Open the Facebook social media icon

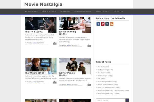coord(98,24)
